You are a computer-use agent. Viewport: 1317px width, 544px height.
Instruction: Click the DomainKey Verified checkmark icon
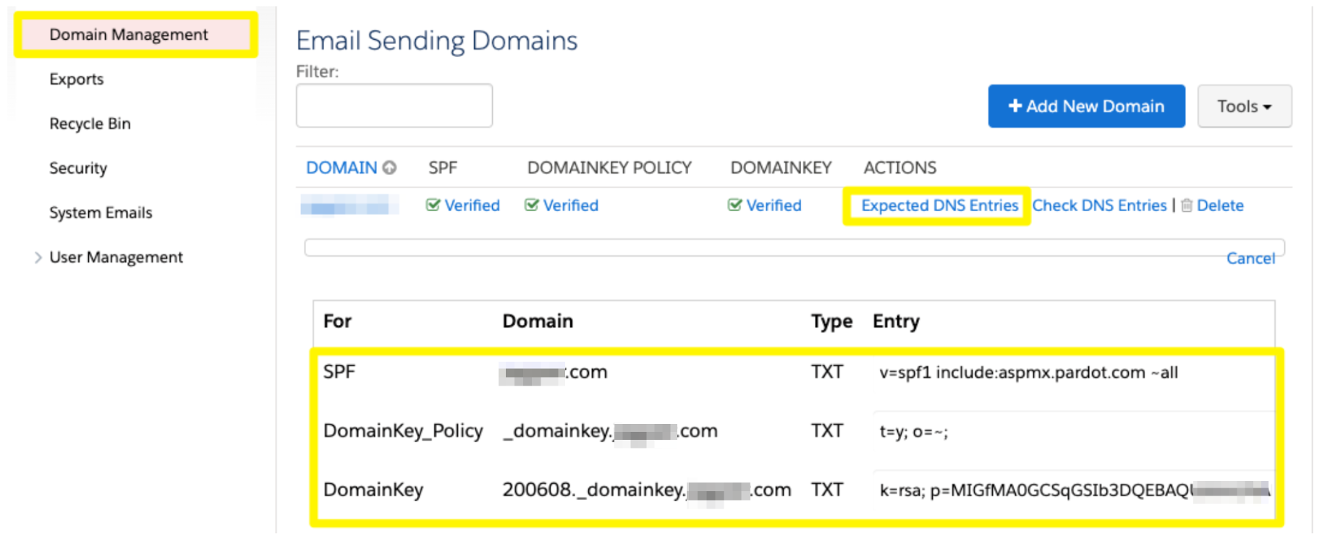[x=734, y=205]
